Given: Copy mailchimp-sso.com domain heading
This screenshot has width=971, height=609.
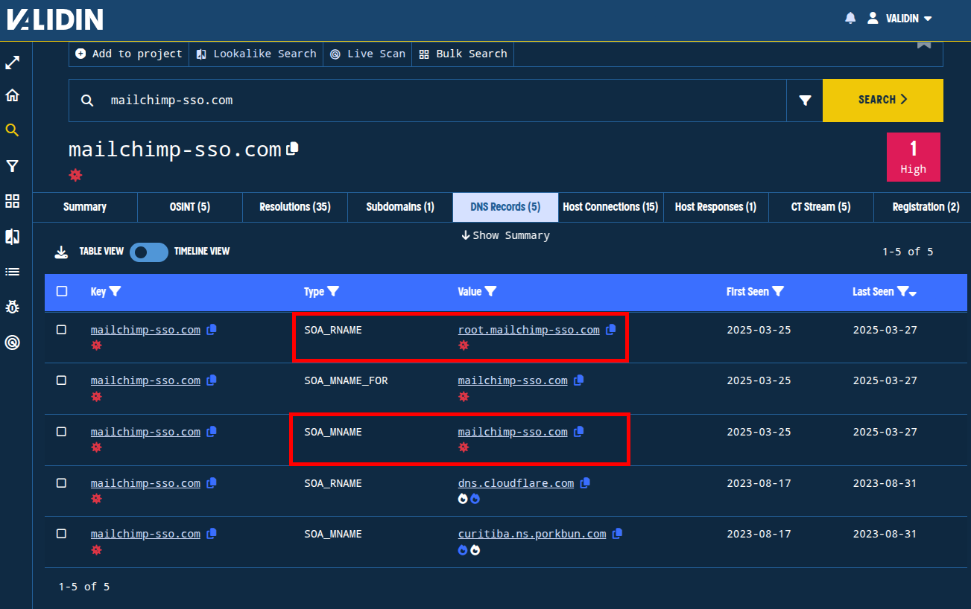Looking at the screenshot, I should pos(293,148).
